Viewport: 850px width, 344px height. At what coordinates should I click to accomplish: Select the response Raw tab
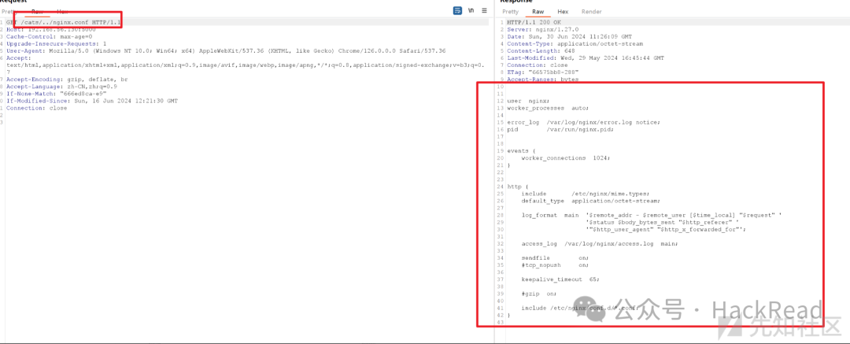point(538,11)
